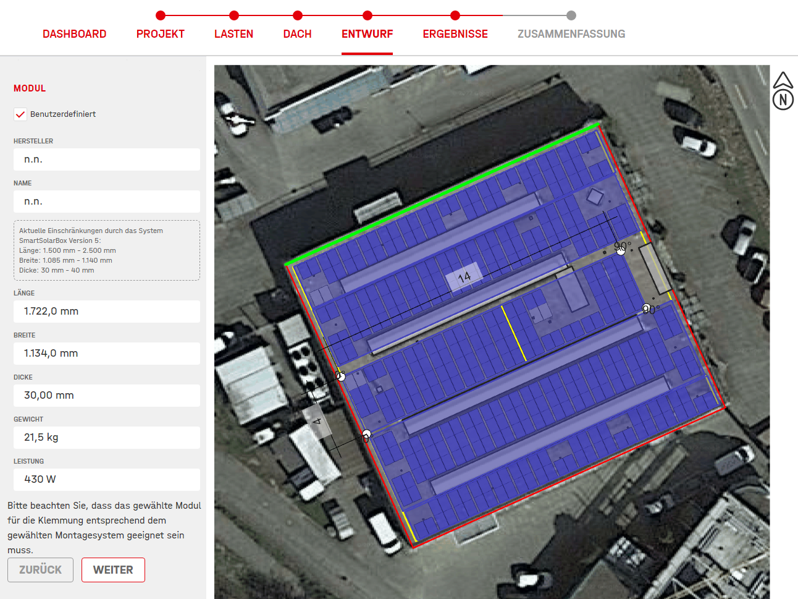Switch to the DASHBOARD step
Screen dimensions: 798x599
[74, 34]
